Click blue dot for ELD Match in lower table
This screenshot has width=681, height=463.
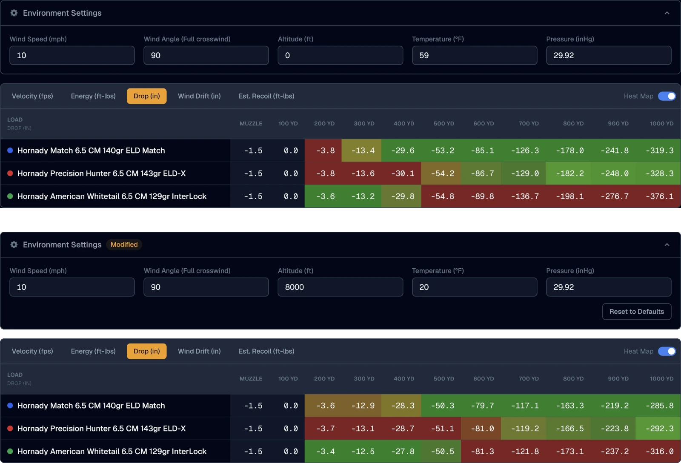10,406
